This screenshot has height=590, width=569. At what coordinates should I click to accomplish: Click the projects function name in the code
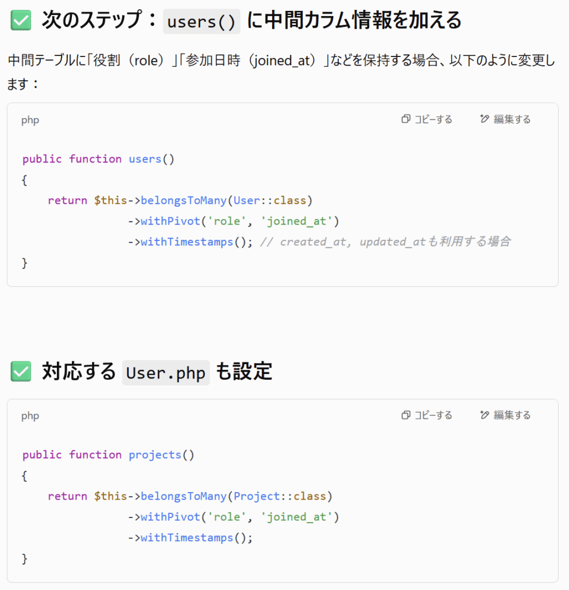[155, 455]
